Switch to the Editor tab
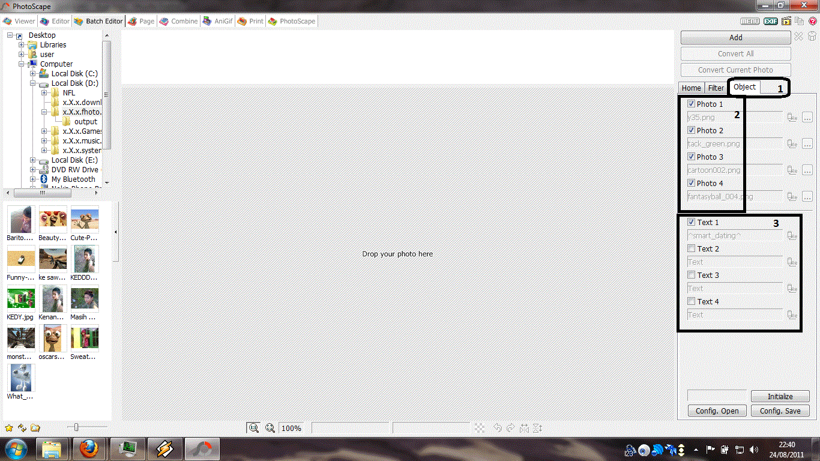 click(x=55, y=21)
